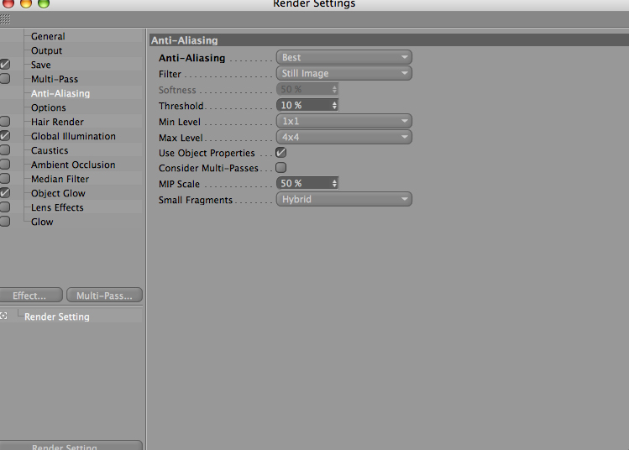Viewport: 629px width, 450px height.
Task: Toggle the Save checkbox
Action: (x=5, y=65)
